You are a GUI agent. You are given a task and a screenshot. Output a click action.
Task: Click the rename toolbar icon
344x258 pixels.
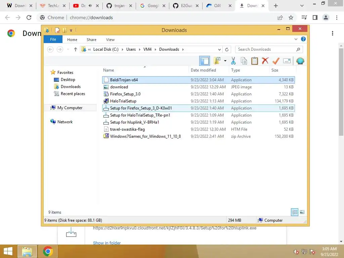pyautogui.click(x=287, y=61)
